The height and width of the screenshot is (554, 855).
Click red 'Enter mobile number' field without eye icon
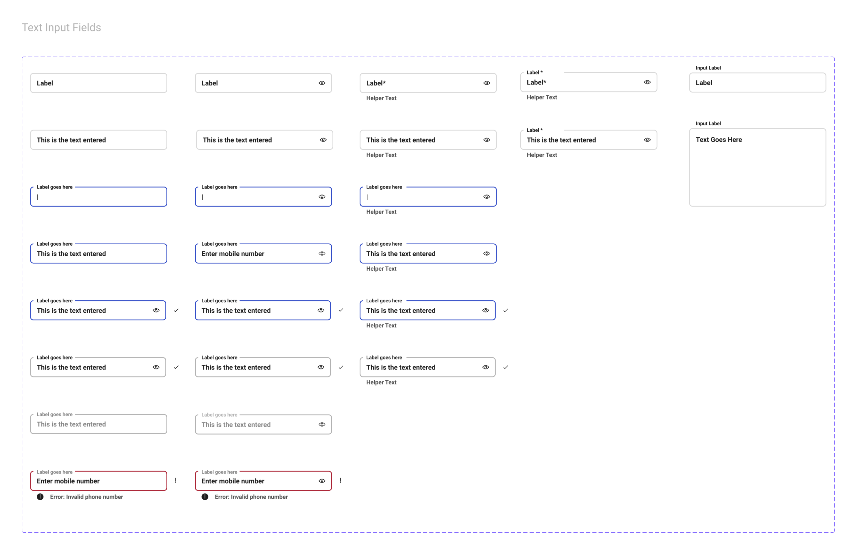point(99,481)
